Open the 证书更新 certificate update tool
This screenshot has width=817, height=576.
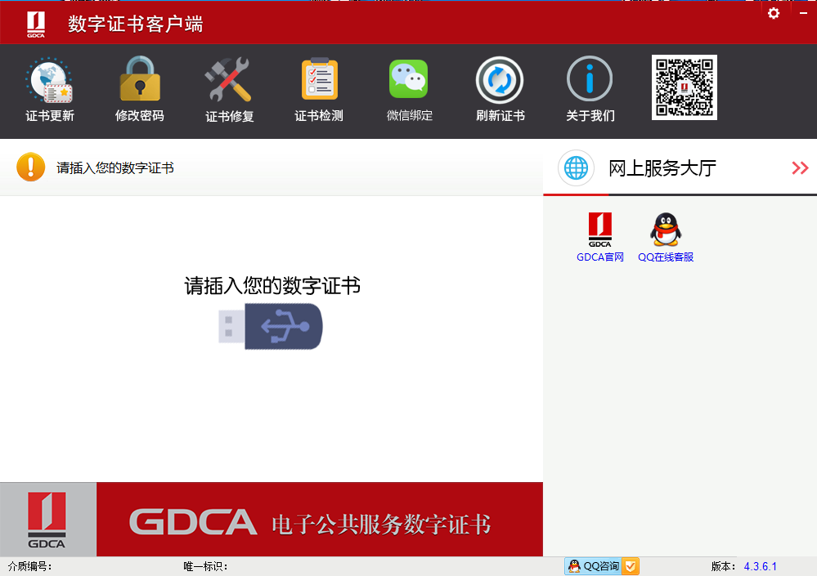coord(49,88)
